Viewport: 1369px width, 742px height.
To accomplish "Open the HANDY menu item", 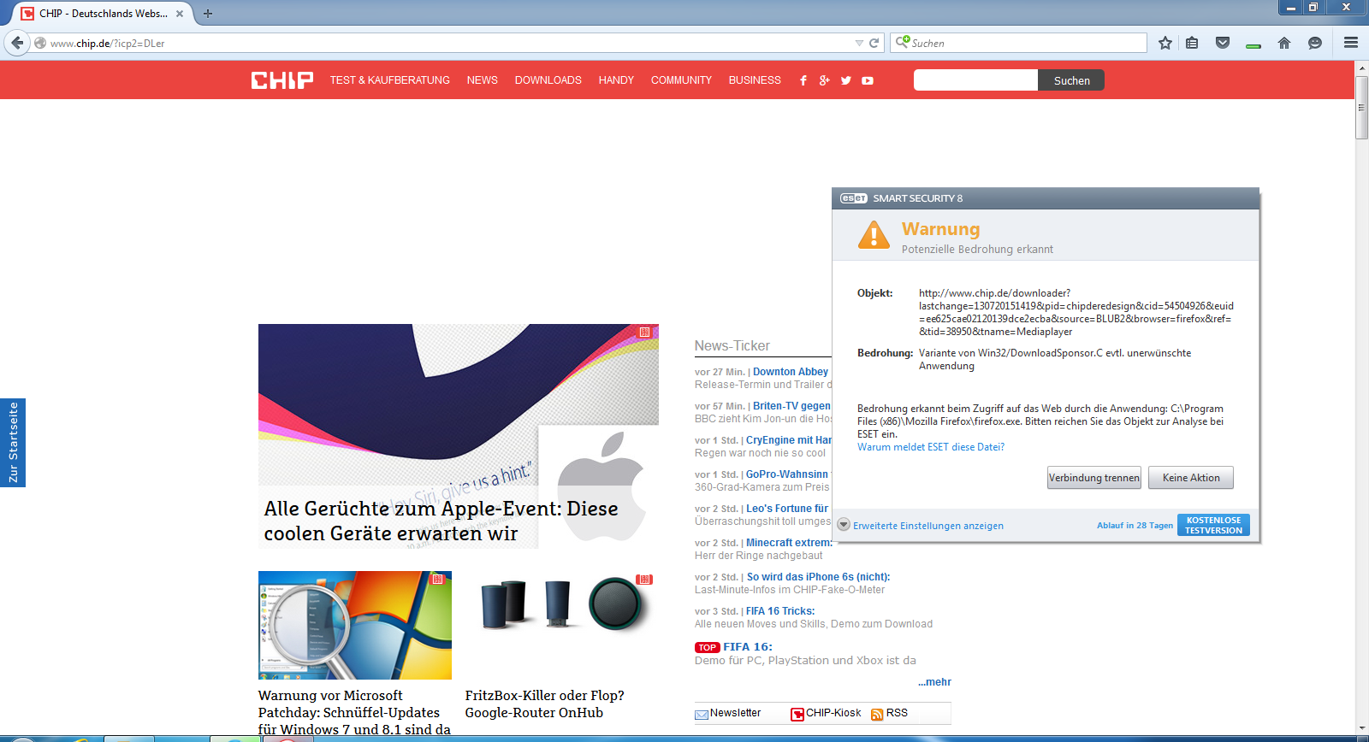I will point(616,80).
